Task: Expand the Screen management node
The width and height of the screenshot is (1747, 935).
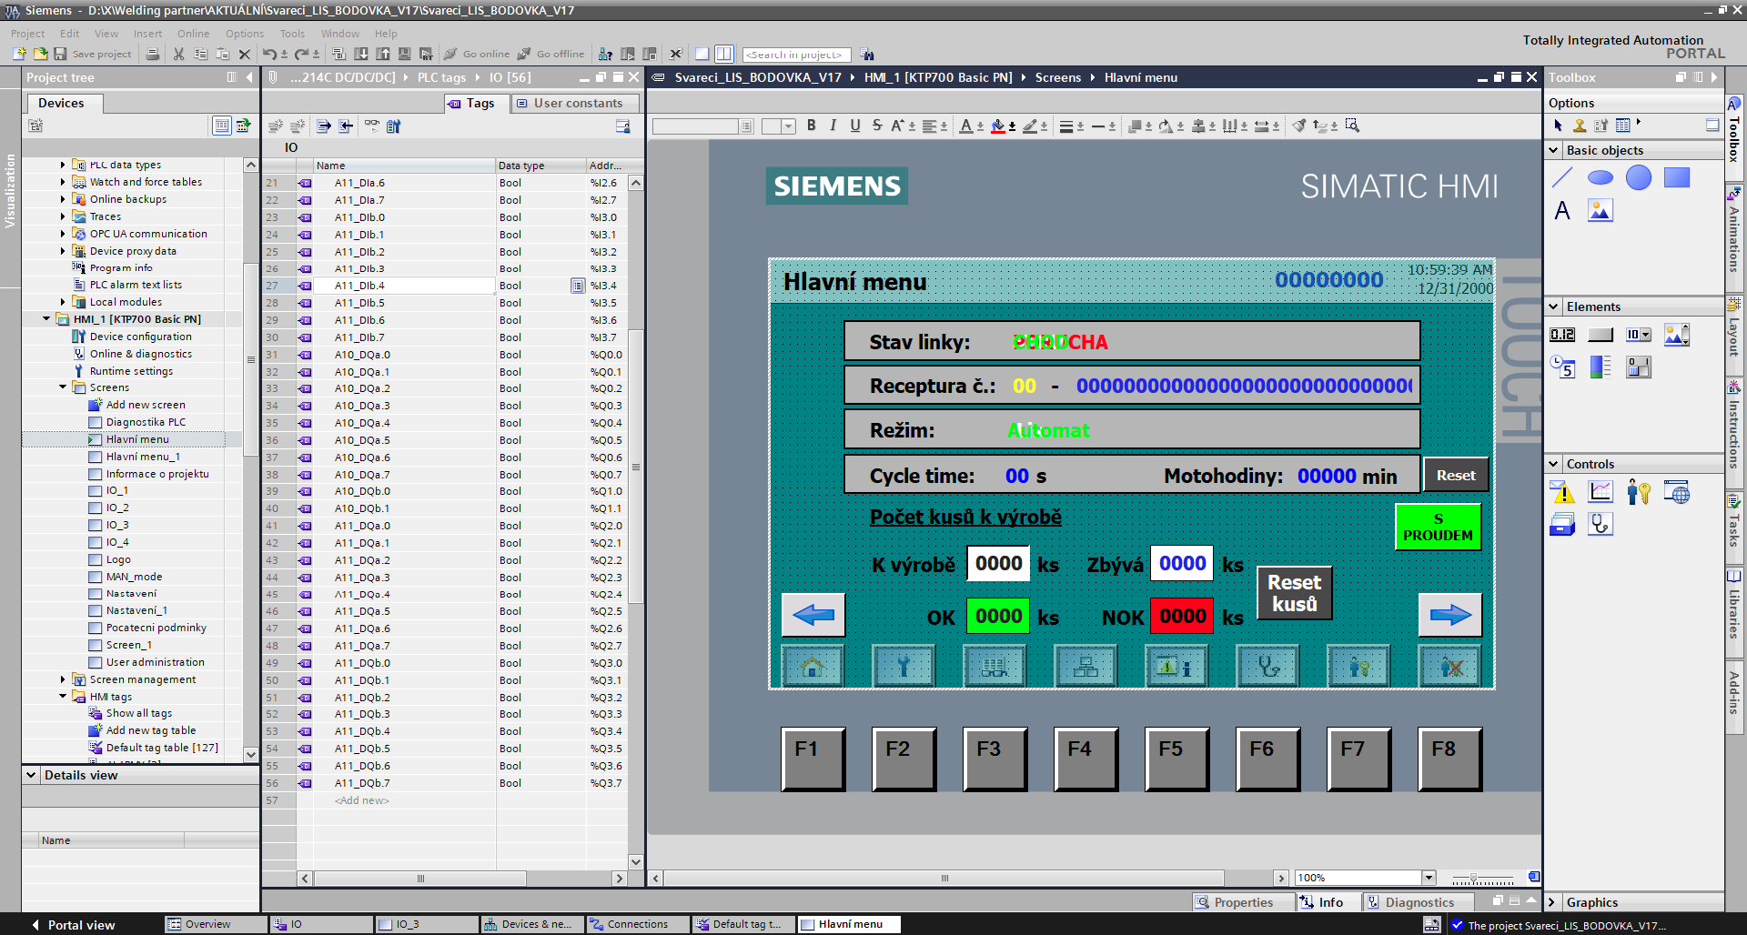Action: click(x=63, y=679)
